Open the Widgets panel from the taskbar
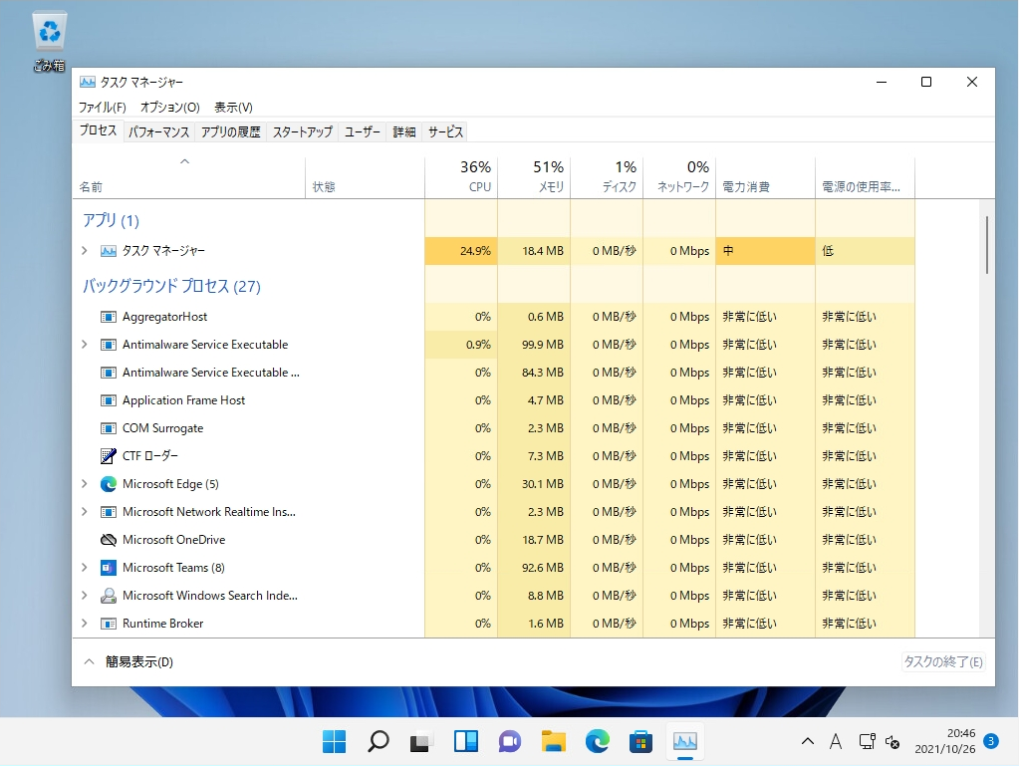 tap(465, 741)
